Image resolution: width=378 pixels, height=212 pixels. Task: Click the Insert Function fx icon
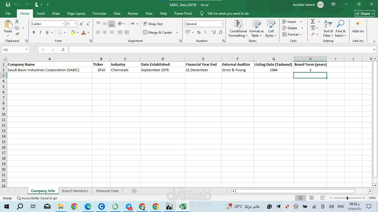63,50
